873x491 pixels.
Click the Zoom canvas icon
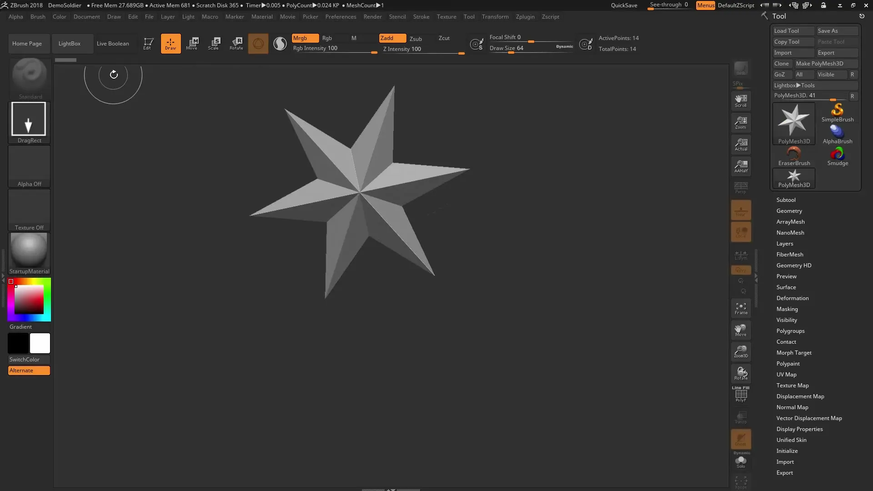[x=741, y=123]
